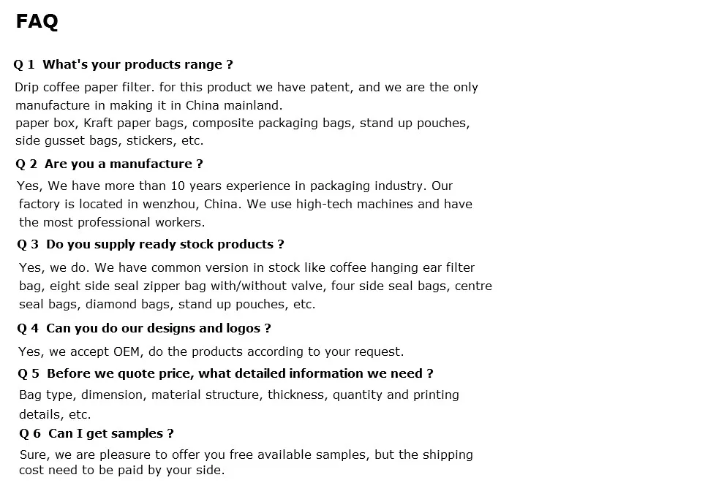Click the eight side seal zipper bag line

256,286
